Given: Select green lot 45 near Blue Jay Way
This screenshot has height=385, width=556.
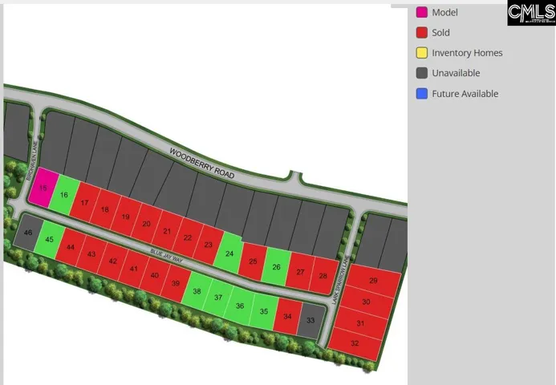Looking at the screenshot, I should click(x=50, y=240).
